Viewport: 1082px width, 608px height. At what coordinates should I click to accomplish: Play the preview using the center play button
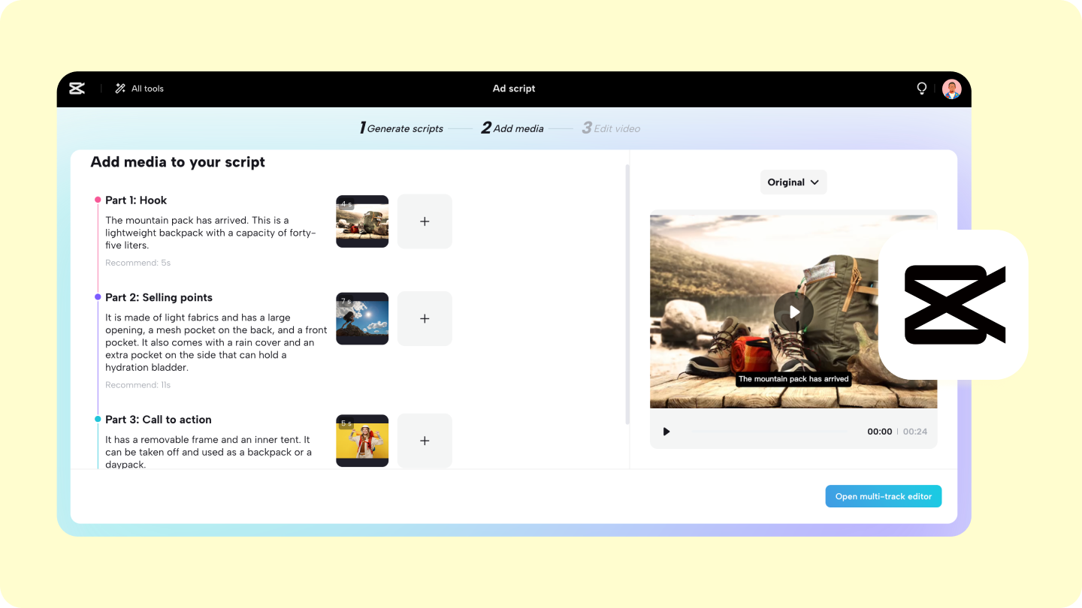click(793, 311)
